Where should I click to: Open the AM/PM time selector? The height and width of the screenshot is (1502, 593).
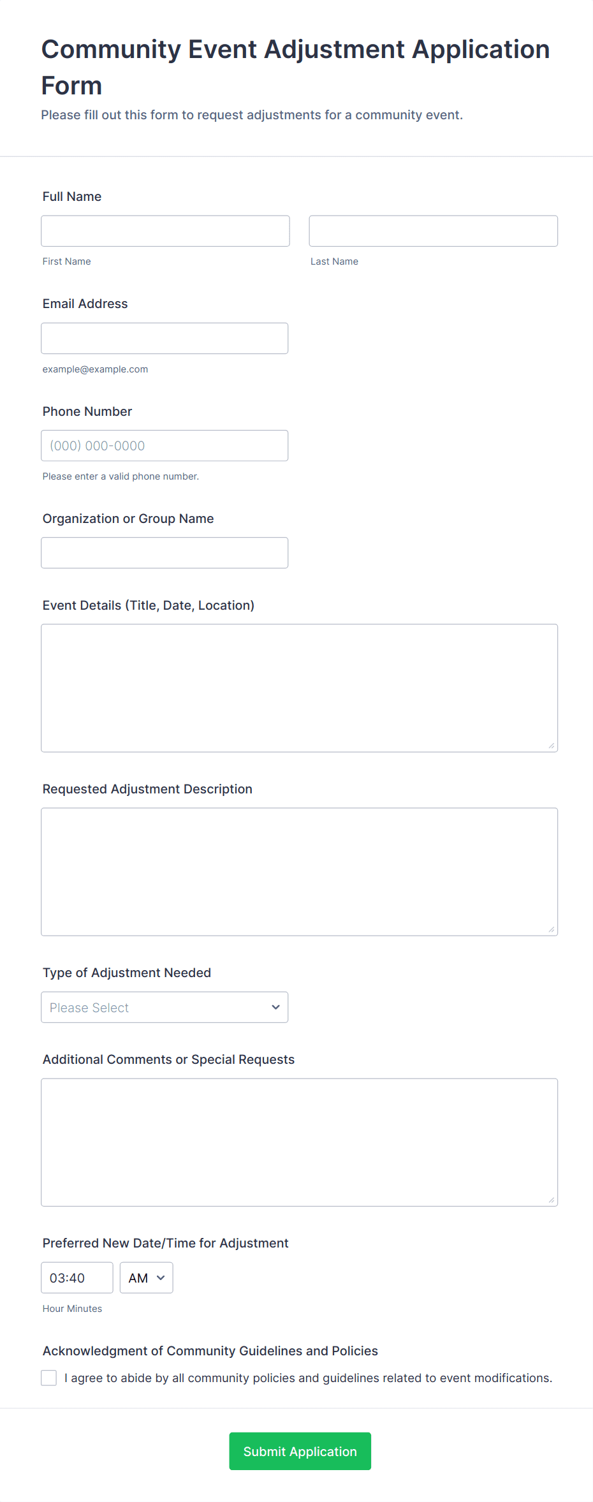146,1277
